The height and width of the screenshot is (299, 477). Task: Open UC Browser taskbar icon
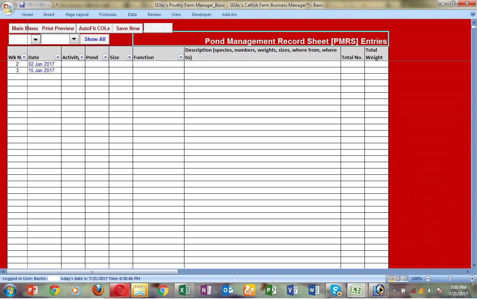tap(249, 290)
